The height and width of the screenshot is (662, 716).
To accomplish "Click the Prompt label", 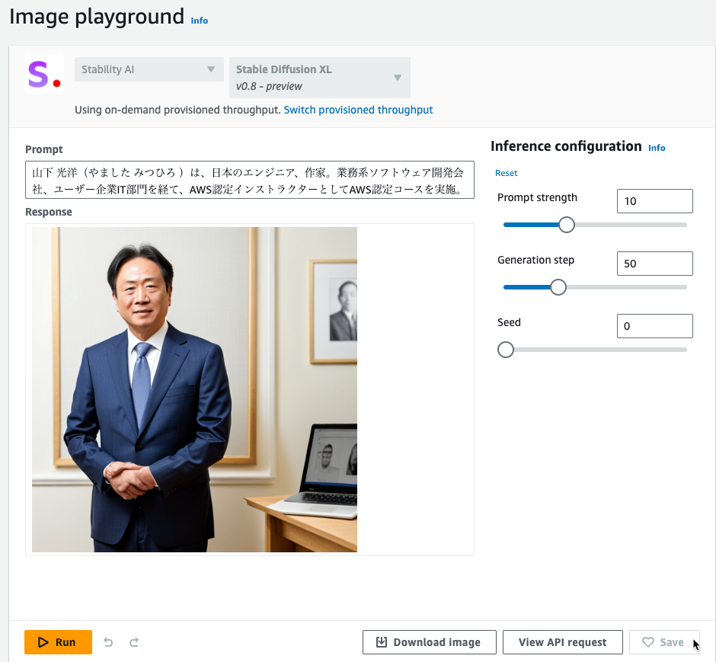I will pyautogui.click(x=44, y=150).
